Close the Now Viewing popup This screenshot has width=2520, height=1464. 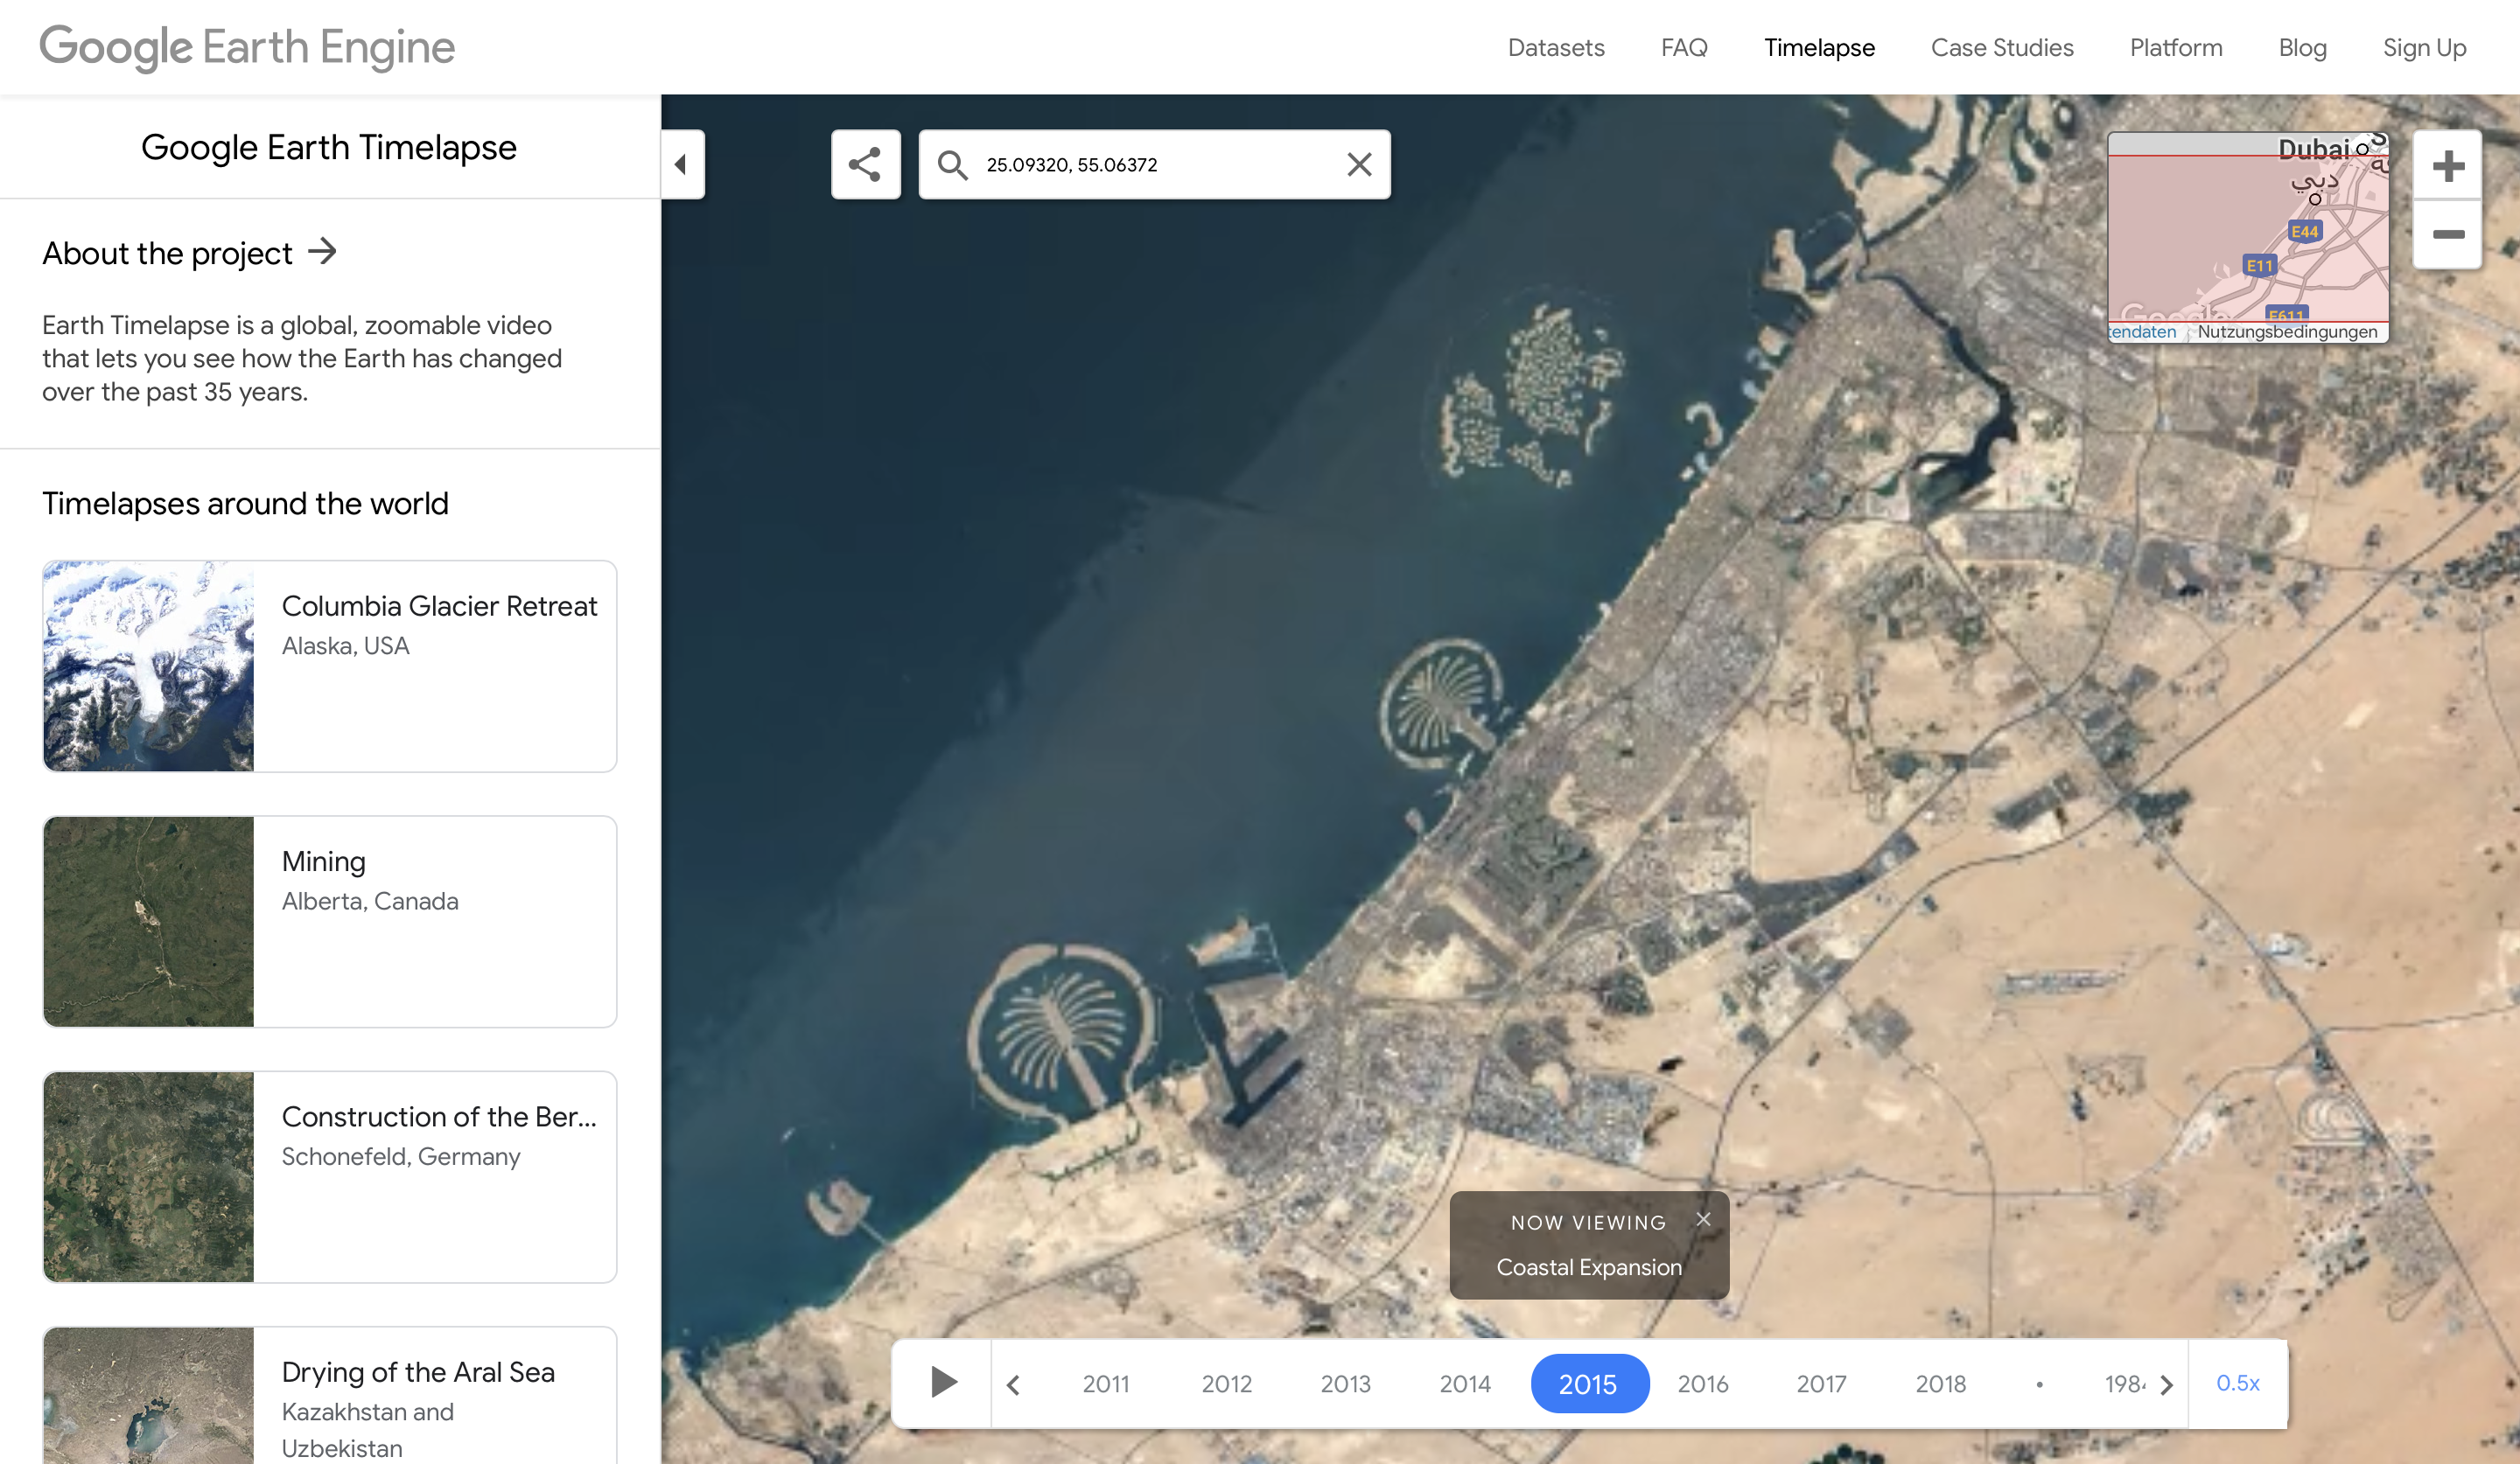coord(1703,1219)
